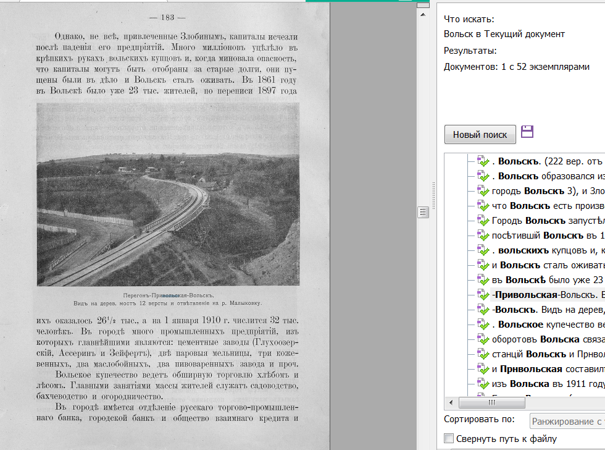Click the result icon beside 'городъ Вольскъ 3), и Зло'

click(x=483, y=191)
